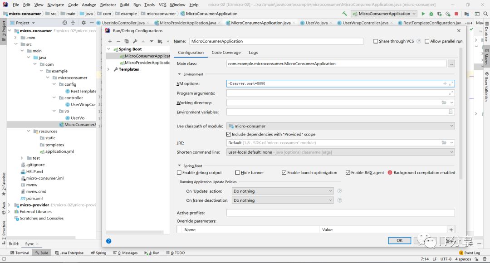Collapse the Environment section
Viewport: 490px width, 263px height.
179,74
